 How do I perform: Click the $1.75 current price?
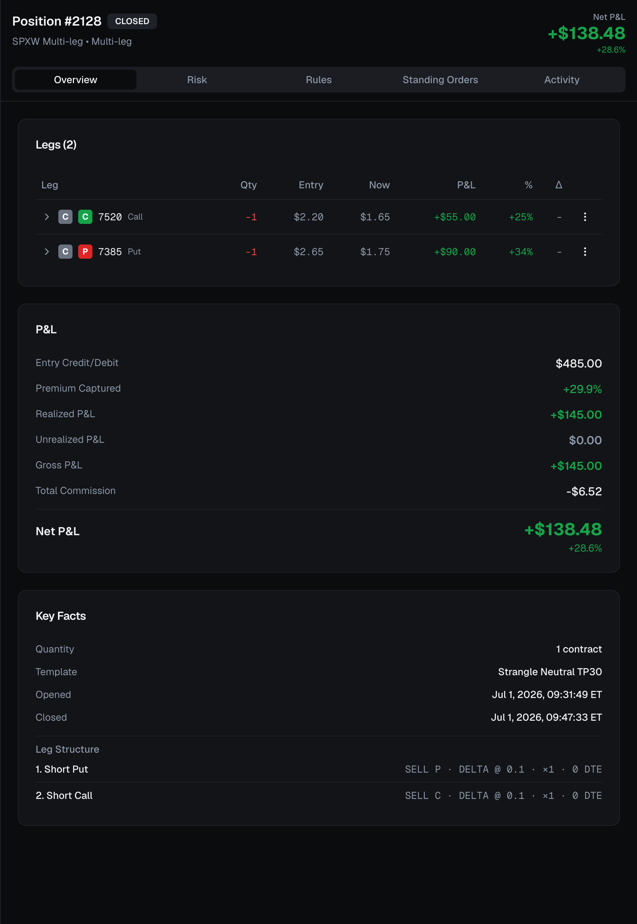coord(375,252)
